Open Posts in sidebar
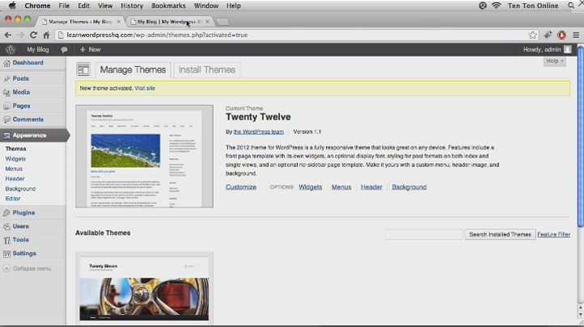584x327 pixels. tap(20, 78)
